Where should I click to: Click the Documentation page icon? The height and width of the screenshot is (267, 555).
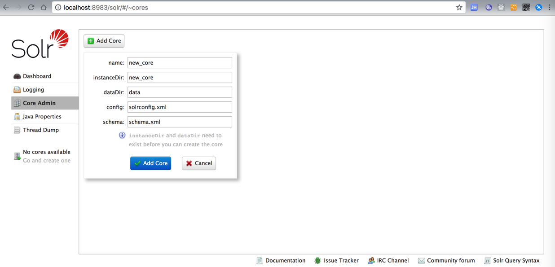tap(260, 261)
